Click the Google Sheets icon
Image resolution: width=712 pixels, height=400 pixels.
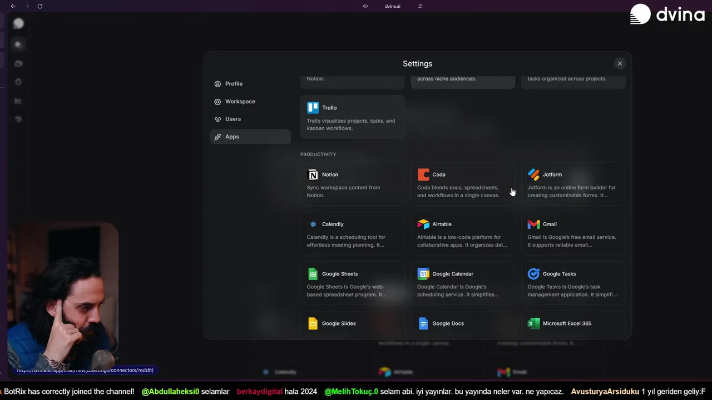(313, 274)
